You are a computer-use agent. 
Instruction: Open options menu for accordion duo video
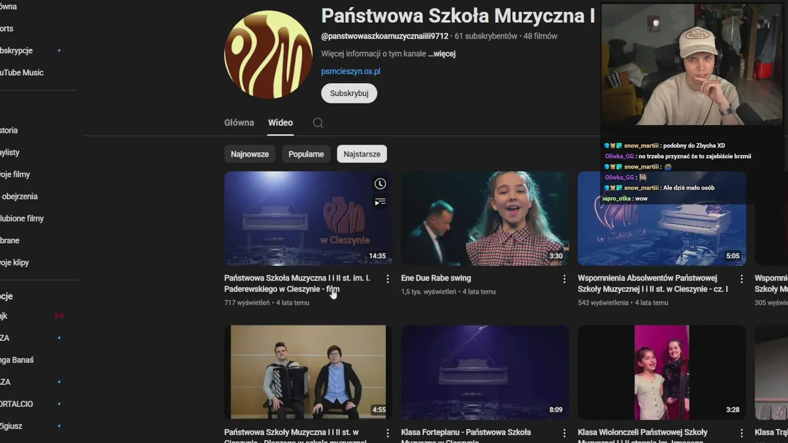tap(387, 433)
